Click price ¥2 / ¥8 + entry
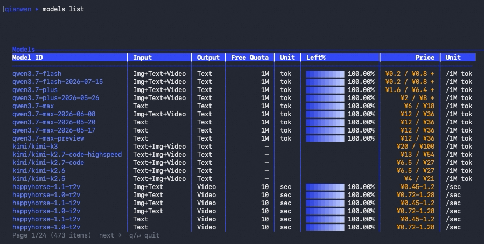This screenshot has height=244, width=484. click(417, 98)
